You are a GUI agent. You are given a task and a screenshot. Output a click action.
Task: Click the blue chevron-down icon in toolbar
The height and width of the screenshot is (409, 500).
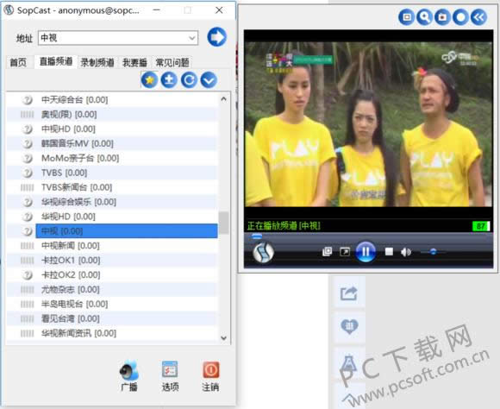pyautogui.click(x=209, y=80)
